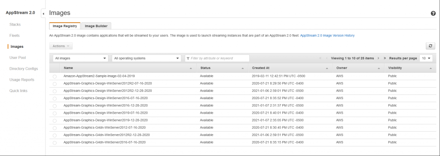Open the All images dropdown
This screenshot has height=156, width=440.
pyautogui.click(x=80, y=58)
